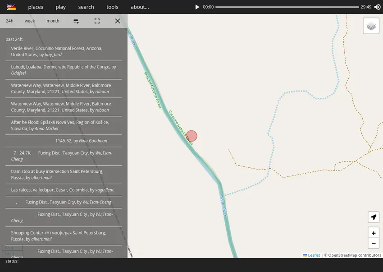The image size is (383, 272).
Task: Close the recent recordings panel
Action: 118,21
